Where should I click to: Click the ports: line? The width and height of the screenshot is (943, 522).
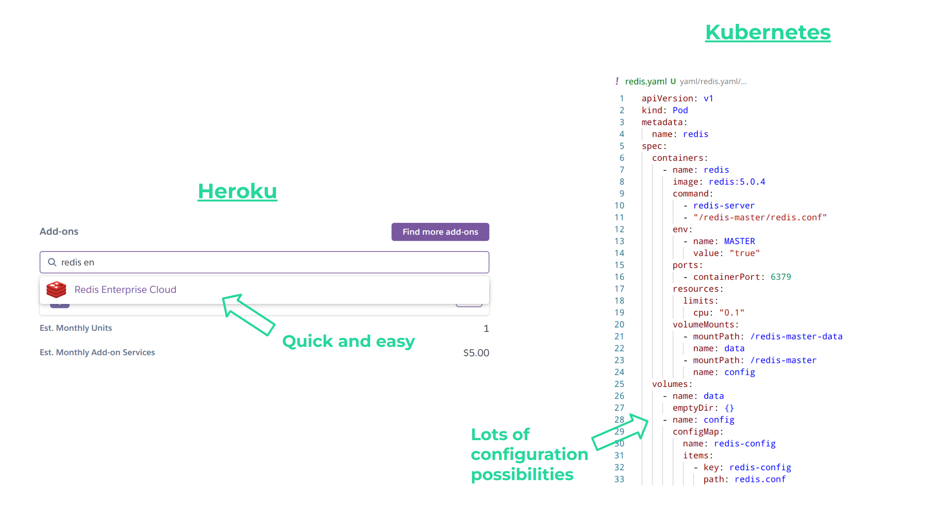(688, 265)
